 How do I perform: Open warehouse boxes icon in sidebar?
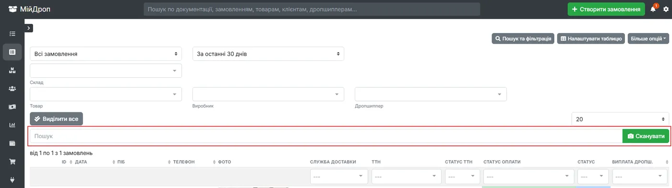tap(12, 70)
